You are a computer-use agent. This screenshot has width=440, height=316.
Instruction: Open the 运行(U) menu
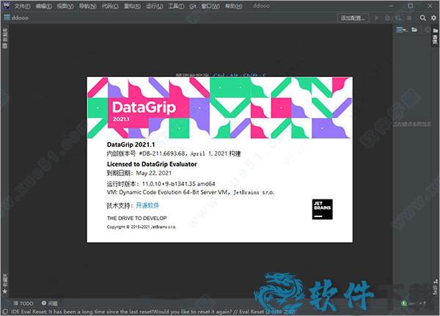tap(154, 6)
